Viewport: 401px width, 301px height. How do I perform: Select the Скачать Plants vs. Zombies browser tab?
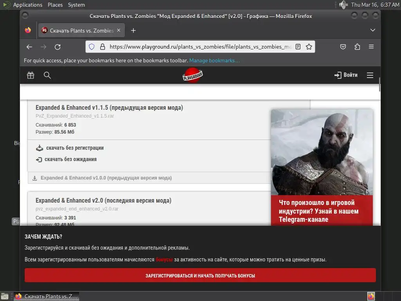click(81, 31)
